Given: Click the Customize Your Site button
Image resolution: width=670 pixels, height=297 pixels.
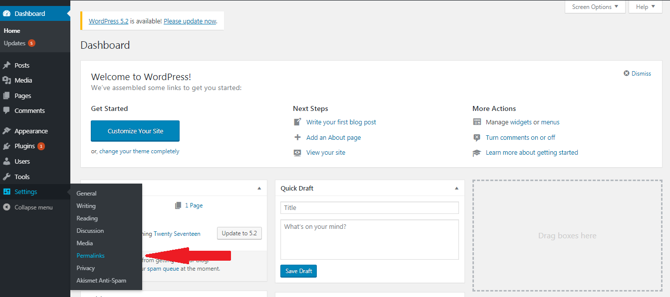Looking at the screenshot, I should tap(135, 131).
